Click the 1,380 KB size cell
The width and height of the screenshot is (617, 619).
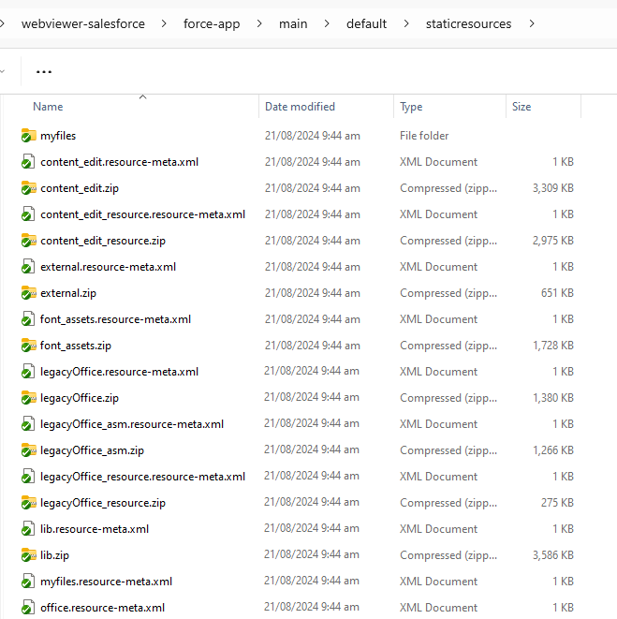[553, 398]
